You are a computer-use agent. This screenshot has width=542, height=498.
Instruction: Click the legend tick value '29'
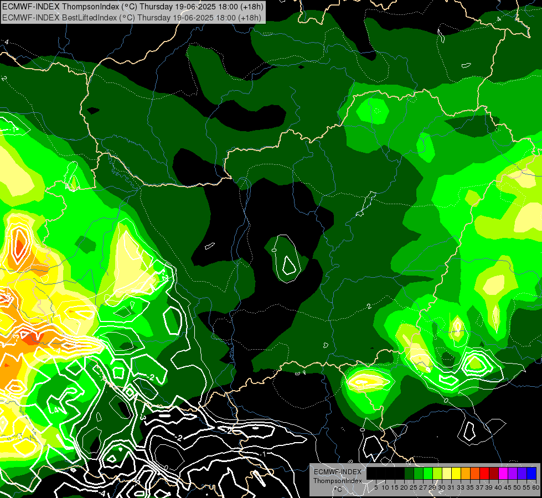click(432, 487)
